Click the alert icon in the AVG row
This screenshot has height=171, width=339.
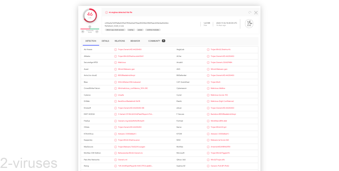[x=208, y=69]
